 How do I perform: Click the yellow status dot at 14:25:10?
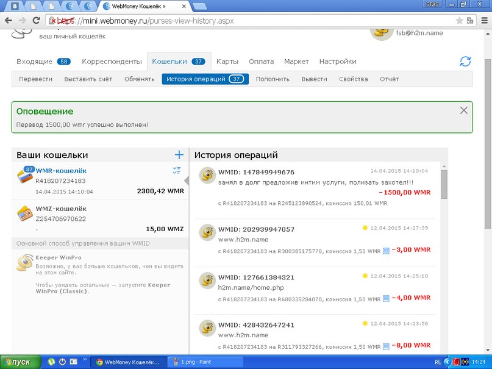point(365,276)
